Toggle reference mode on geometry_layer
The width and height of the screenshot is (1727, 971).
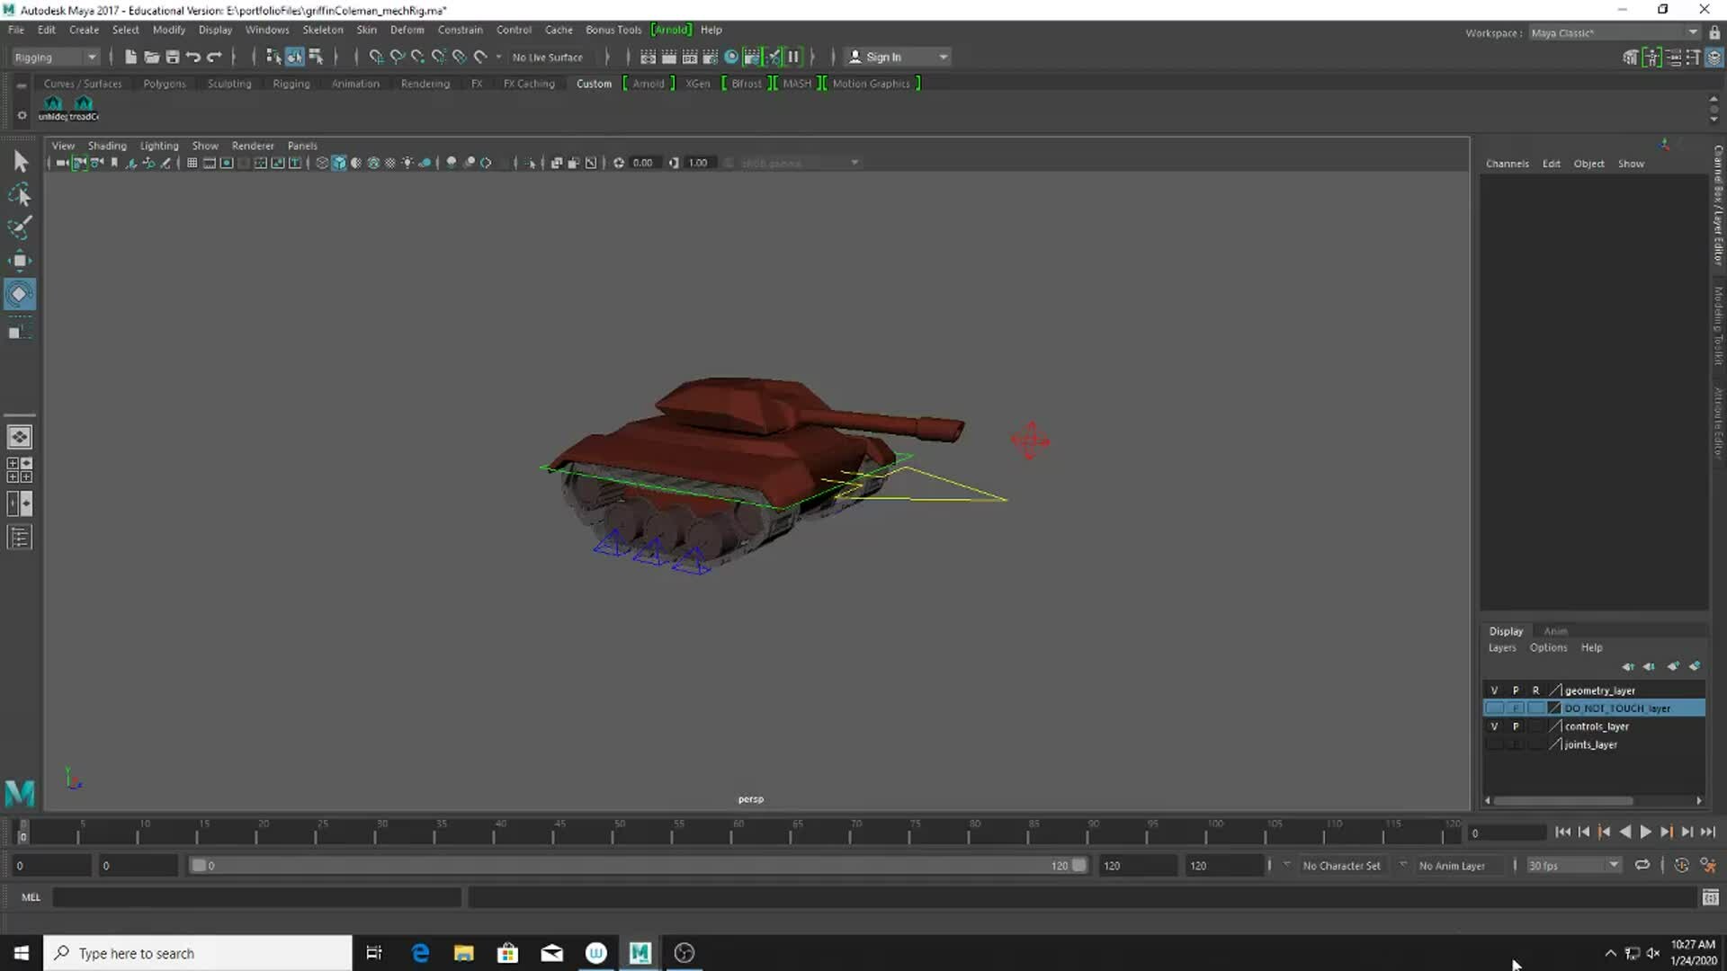point(1535,690)
